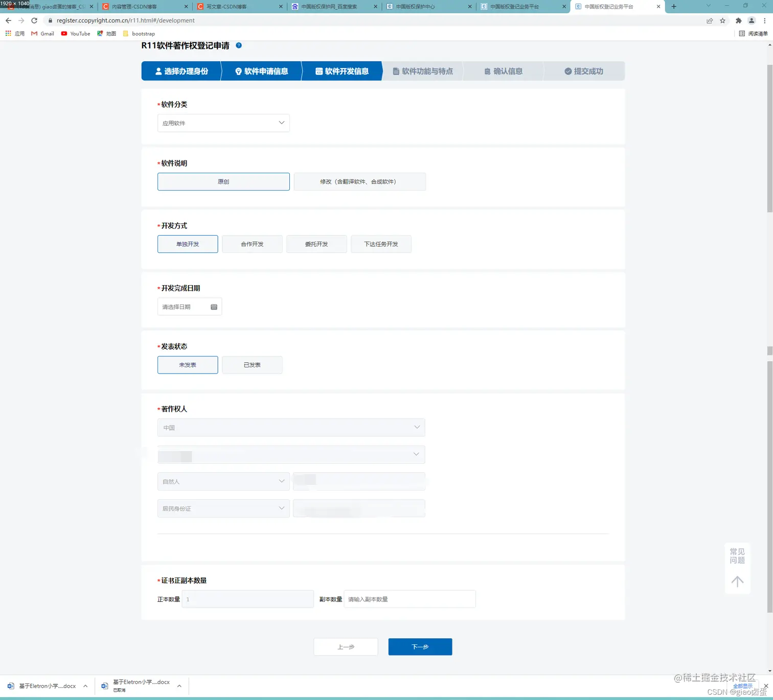The height and width of the screenshot is (700, 773).
Task: Click the blue help question mark icon
Action: pos(239,45)
